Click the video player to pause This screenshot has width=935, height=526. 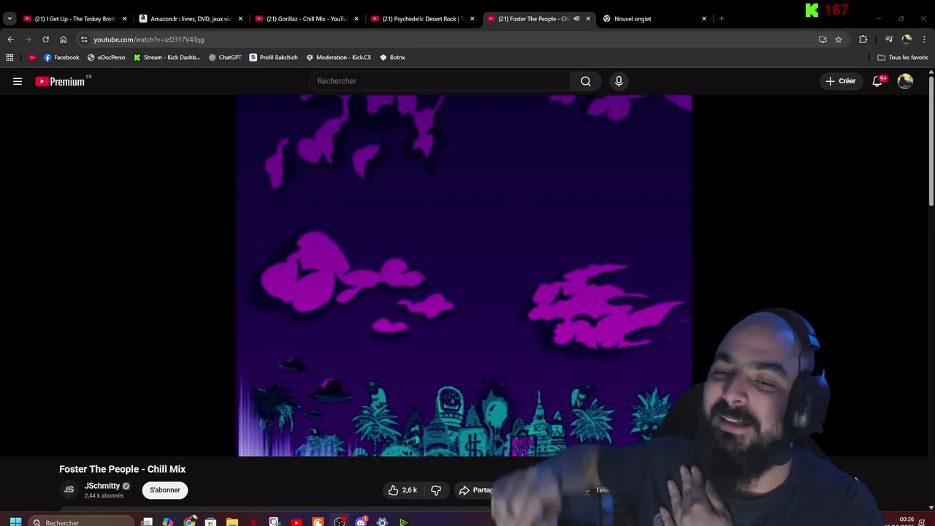pyautogui.click(x=464, y=275)
